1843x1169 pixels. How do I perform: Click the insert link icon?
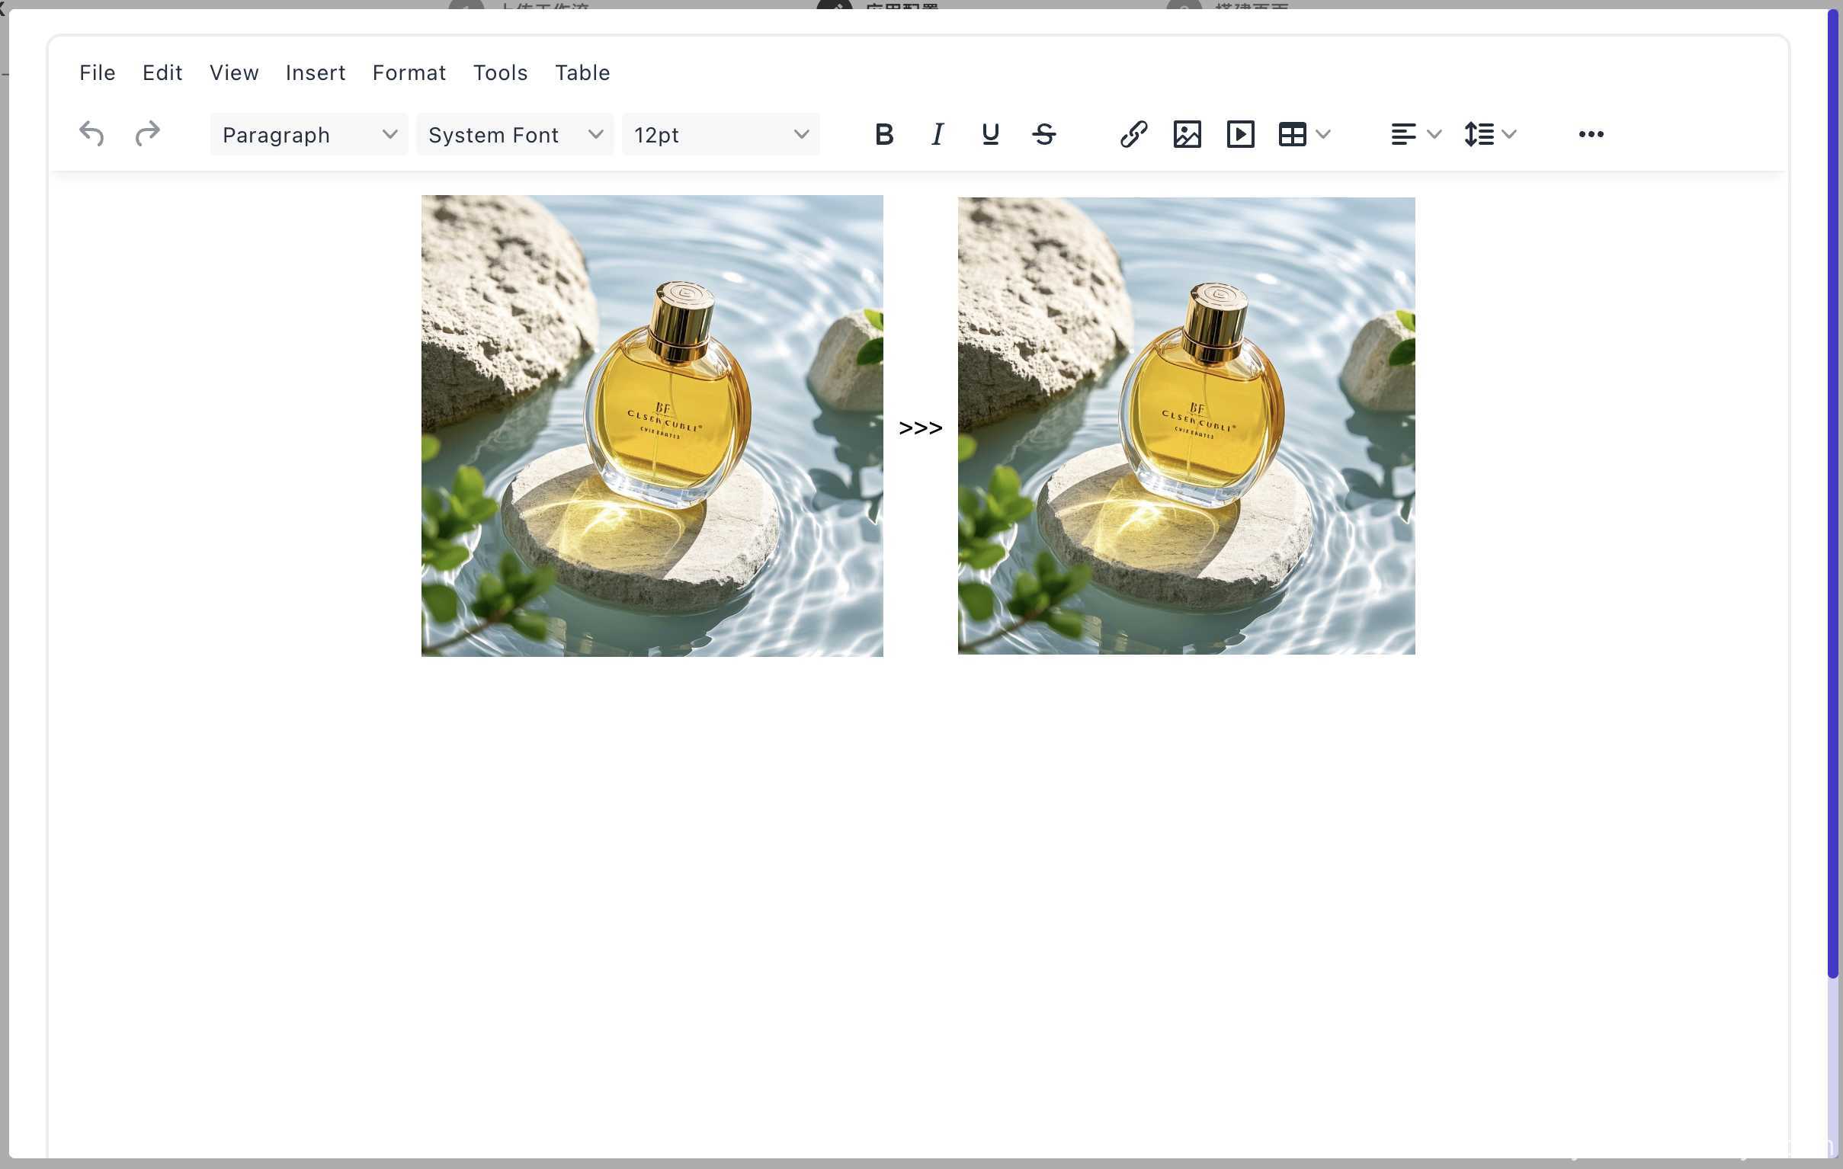point(1133,135)
